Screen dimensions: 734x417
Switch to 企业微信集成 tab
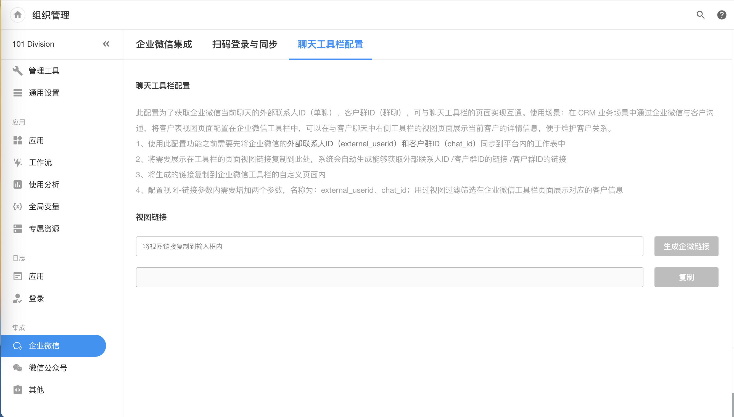point(164,44)
